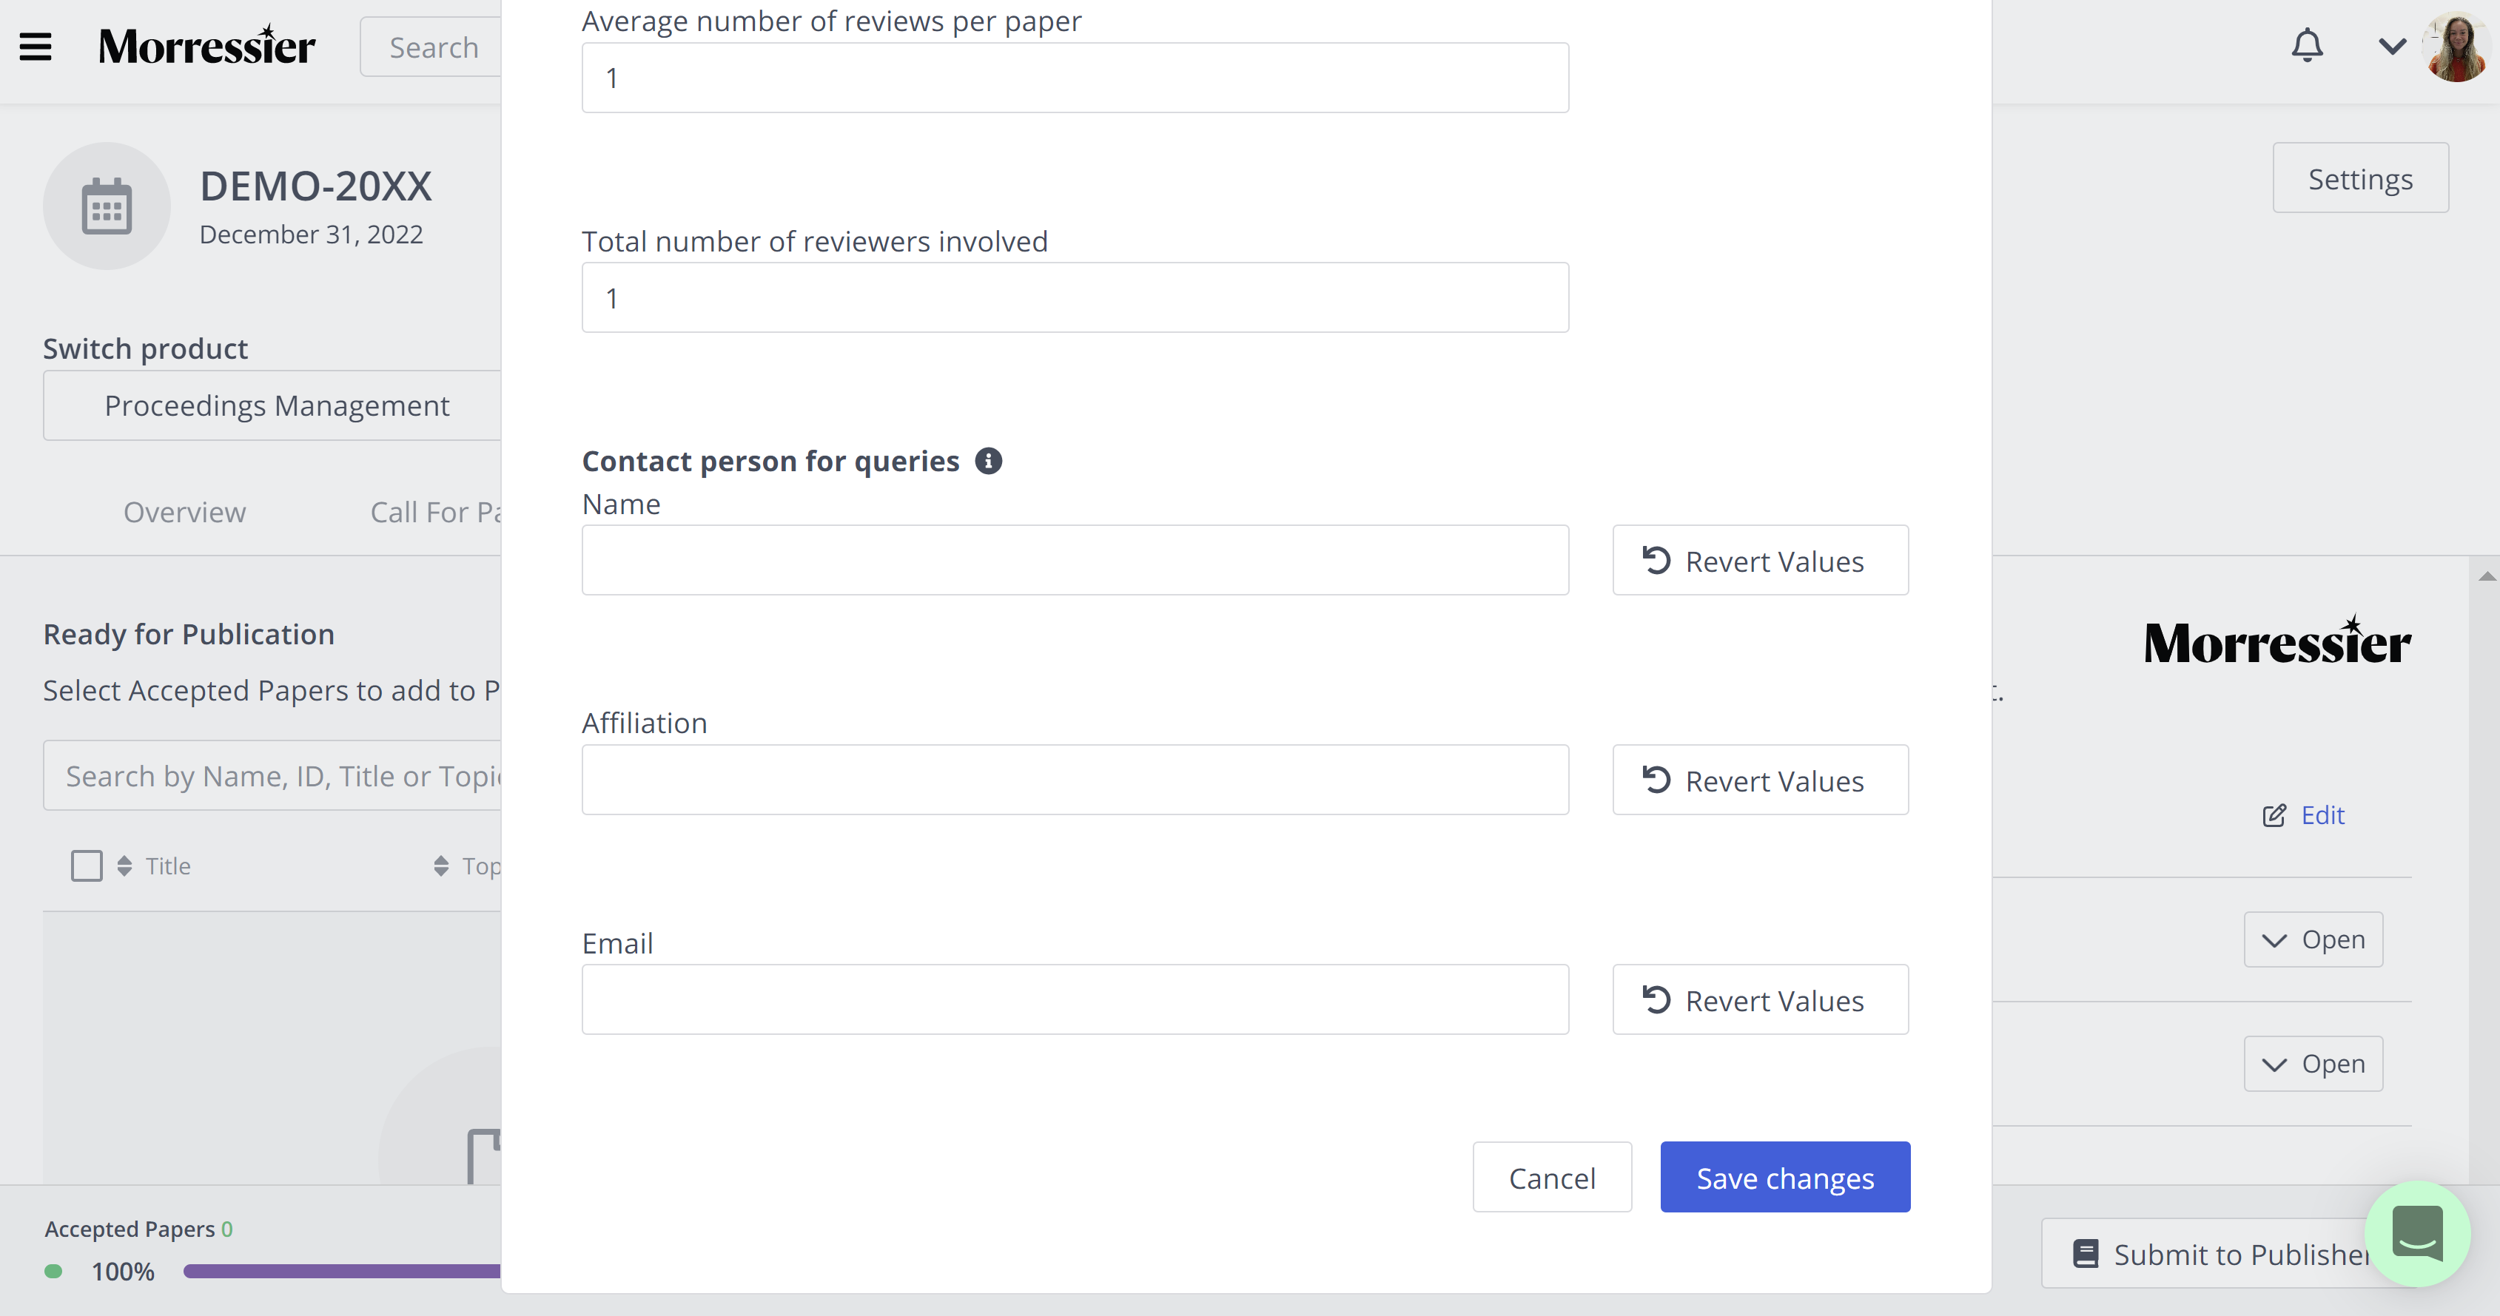The width and height of the screenshot is (2500, 1316).
Task: Click the Morressier logo in header
Action: pyautogui.click(x=206, y=46)
